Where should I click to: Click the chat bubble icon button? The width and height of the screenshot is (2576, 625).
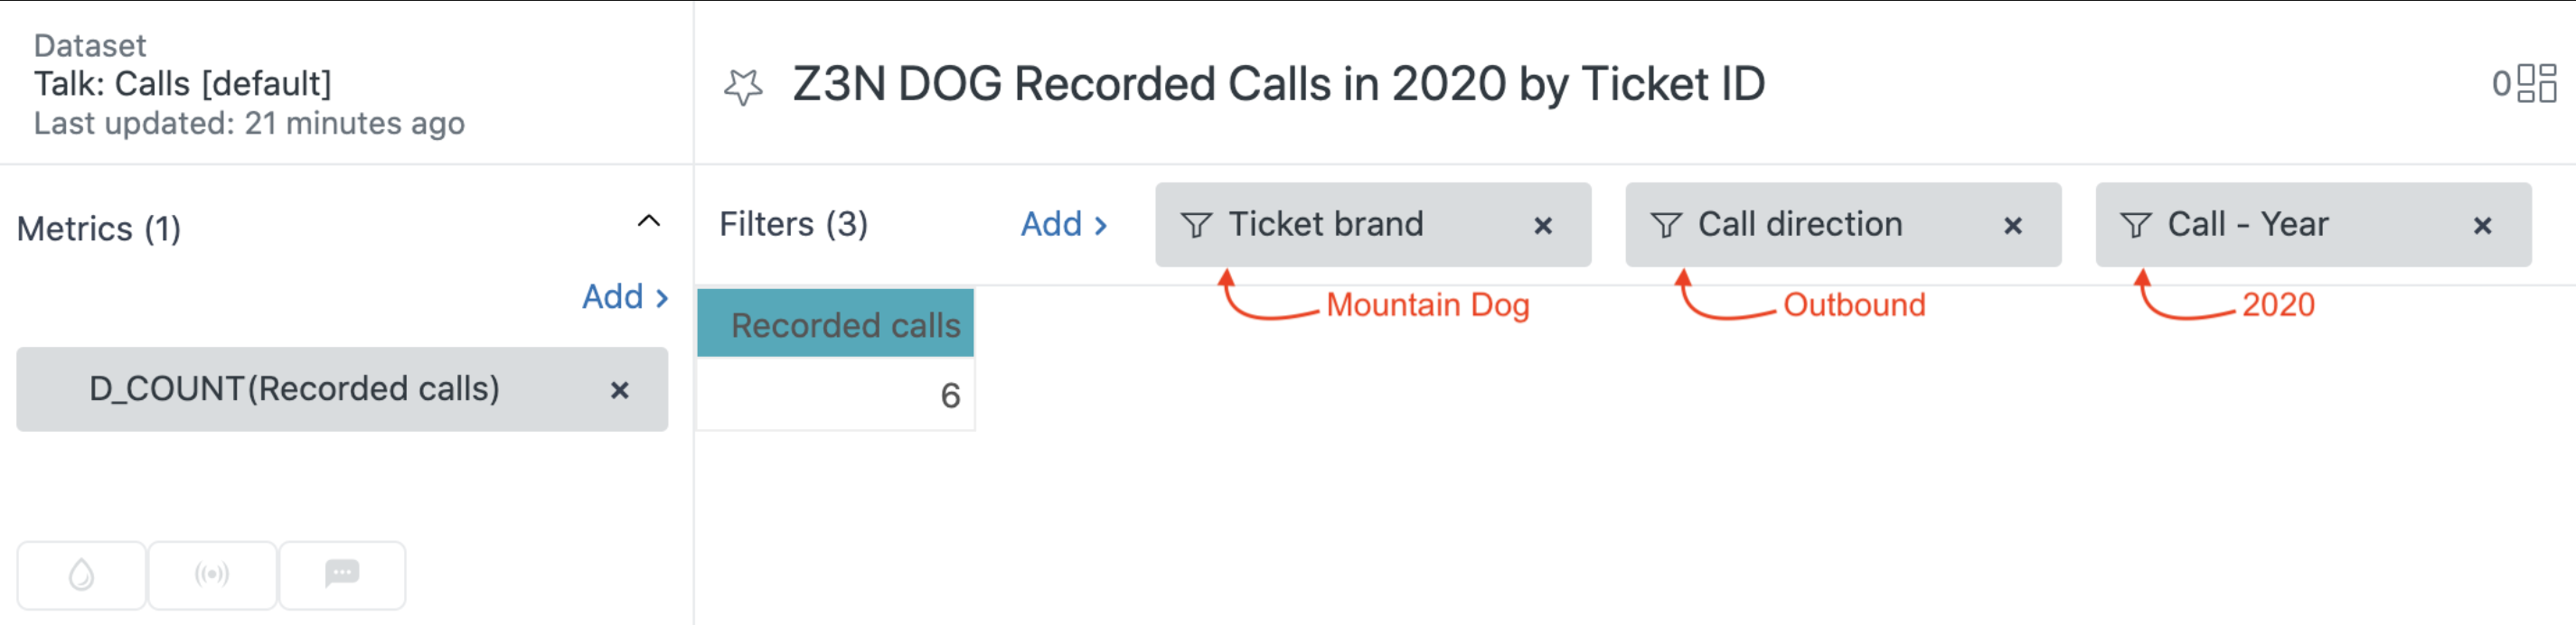342,575
